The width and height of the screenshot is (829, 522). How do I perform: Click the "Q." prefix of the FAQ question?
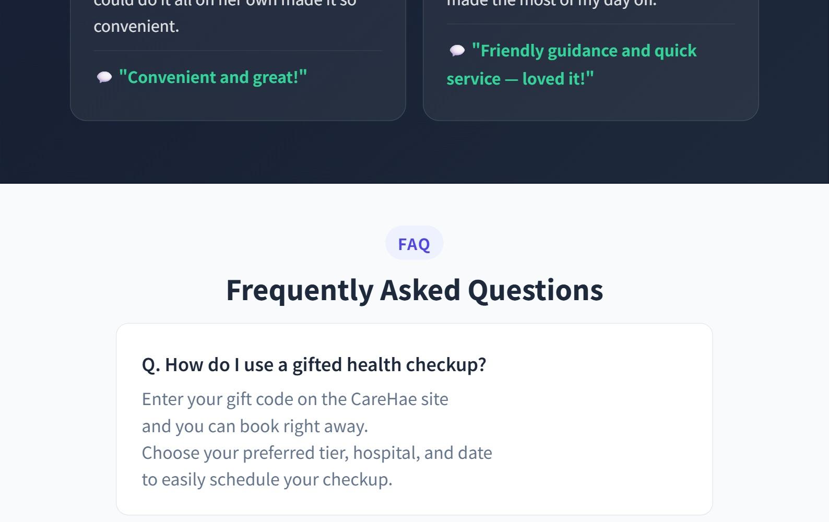click(x=151, y=364)
